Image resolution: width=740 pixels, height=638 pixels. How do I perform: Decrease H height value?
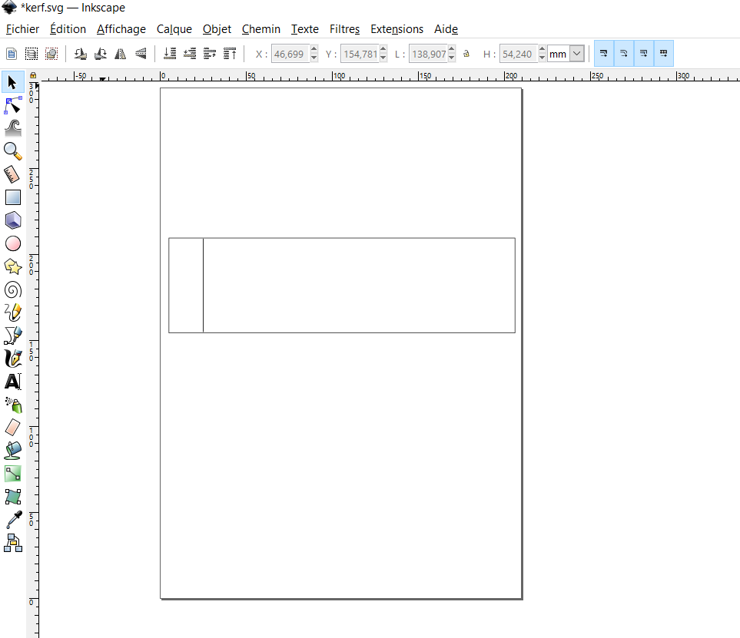point(543,58)
